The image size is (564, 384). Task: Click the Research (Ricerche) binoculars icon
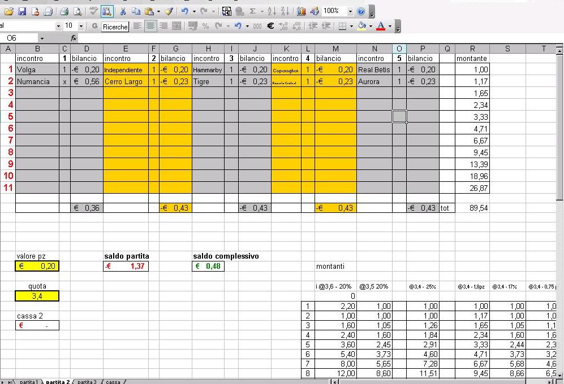tap(107, 11)
